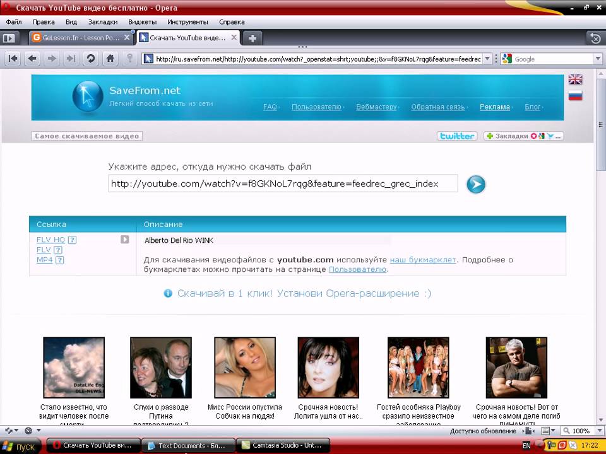Open the Реклама link

(x=495, y=107)
